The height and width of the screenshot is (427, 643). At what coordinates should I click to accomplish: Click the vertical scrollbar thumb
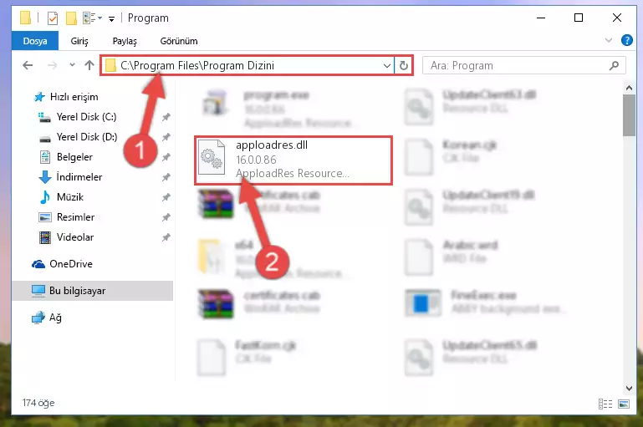pyautogui.click(x=629, y=115)
